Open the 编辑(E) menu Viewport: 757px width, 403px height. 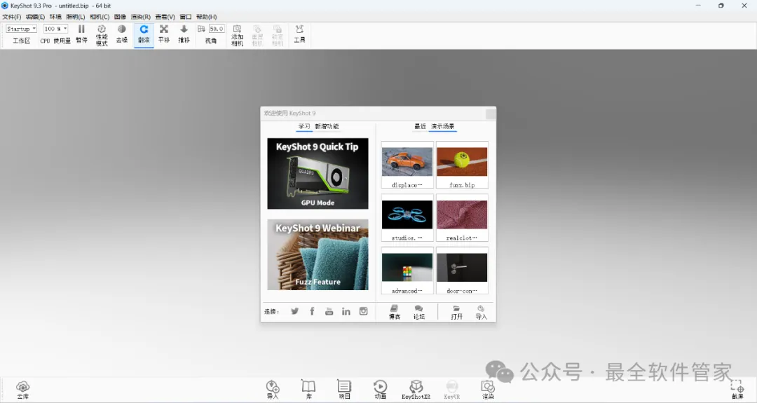click(x=35, y=17)
